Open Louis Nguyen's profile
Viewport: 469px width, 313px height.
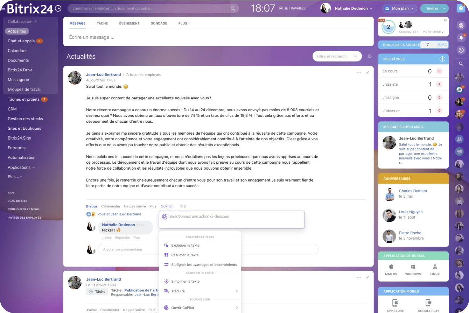[411, 212]
